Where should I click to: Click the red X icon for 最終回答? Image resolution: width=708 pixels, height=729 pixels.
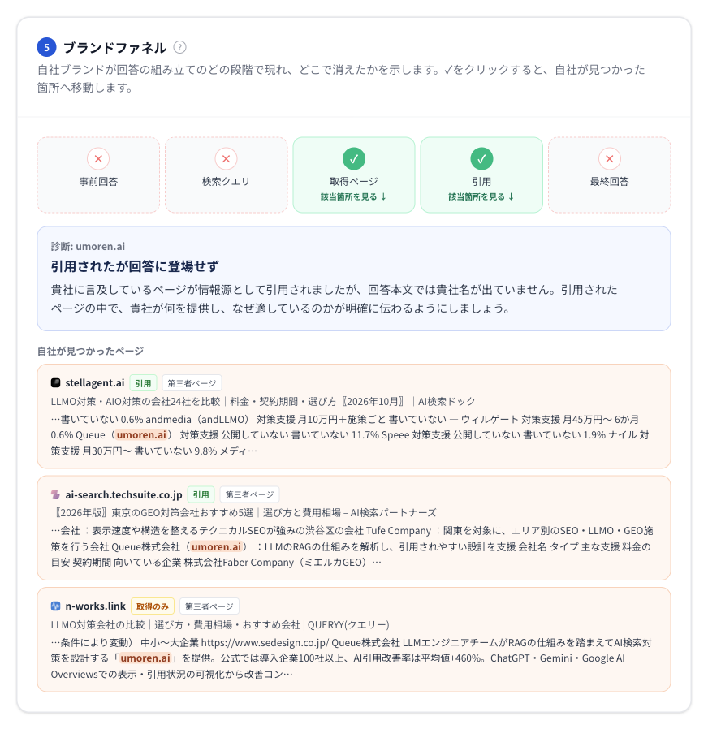pyautogui.click(x=610, y=159)
